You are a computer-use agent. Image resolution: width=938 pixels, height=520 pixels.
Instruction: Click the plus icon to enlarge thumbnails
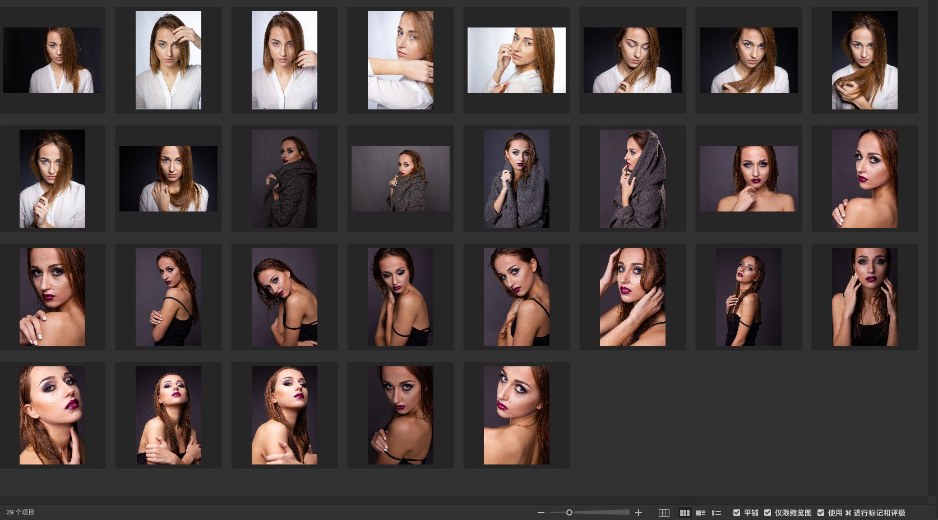click(638, 513)
